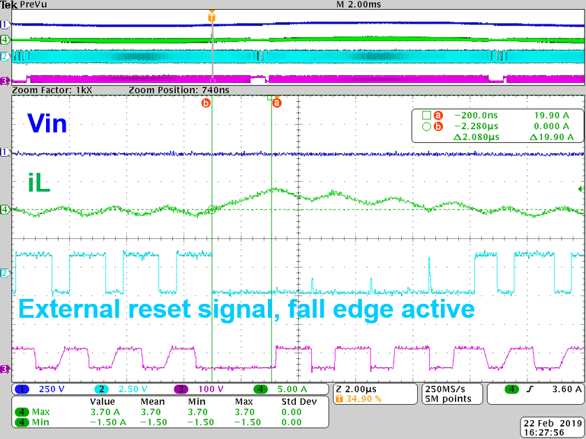Click the Δ19.90 A delta amplitude readout
586x439 pixels.
point(552,137)
